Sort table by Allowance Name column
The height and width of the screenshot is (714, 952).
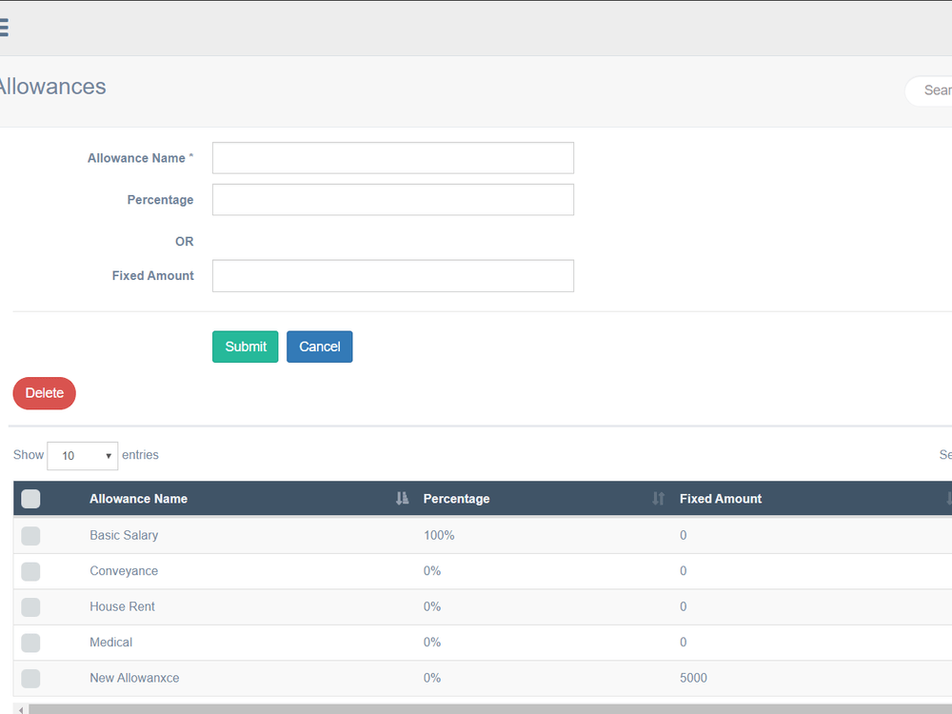tap(401, 498)
